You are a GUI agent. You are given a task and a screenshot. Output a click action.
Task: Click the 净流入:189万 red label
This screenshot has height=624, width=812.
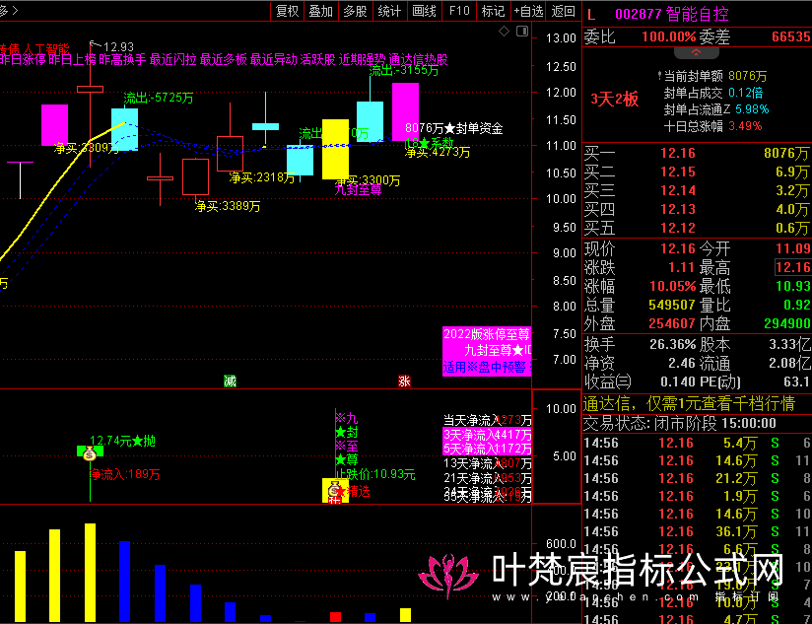[x=125, y=474]
